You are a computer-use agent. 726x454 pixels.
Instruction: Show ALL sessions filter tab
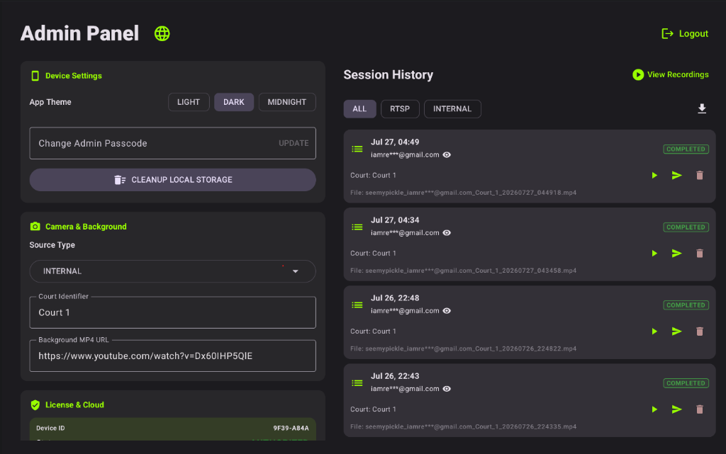pos(359,108)
